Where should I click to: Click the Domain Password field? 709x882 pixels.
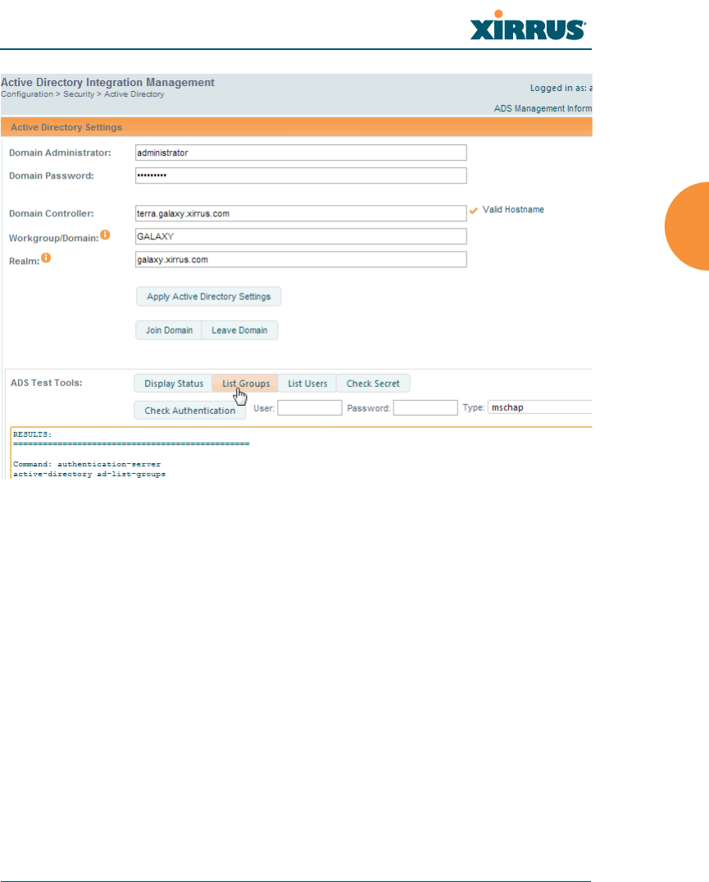[x=301, y=175]
